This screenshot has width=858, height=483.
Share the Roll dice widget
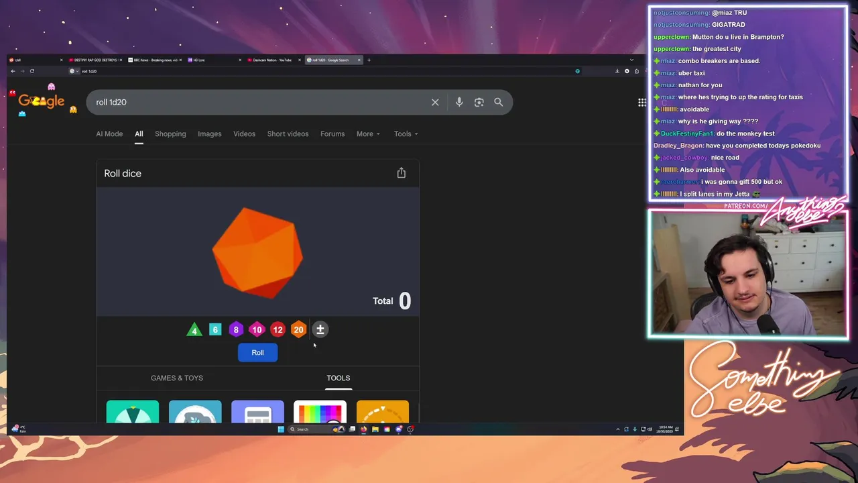[x=401, y=173]
